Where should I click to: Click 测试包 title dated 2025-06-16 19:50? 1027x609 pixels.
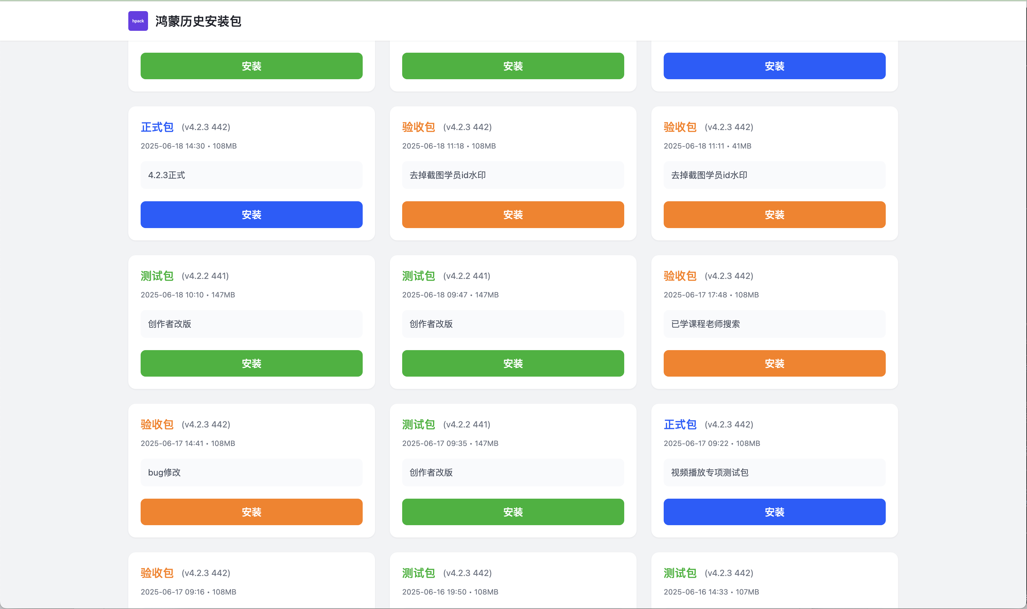(419, 573)
